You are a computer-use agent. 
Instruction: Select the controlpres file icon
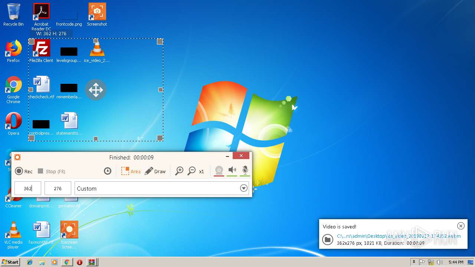point(41,126)
